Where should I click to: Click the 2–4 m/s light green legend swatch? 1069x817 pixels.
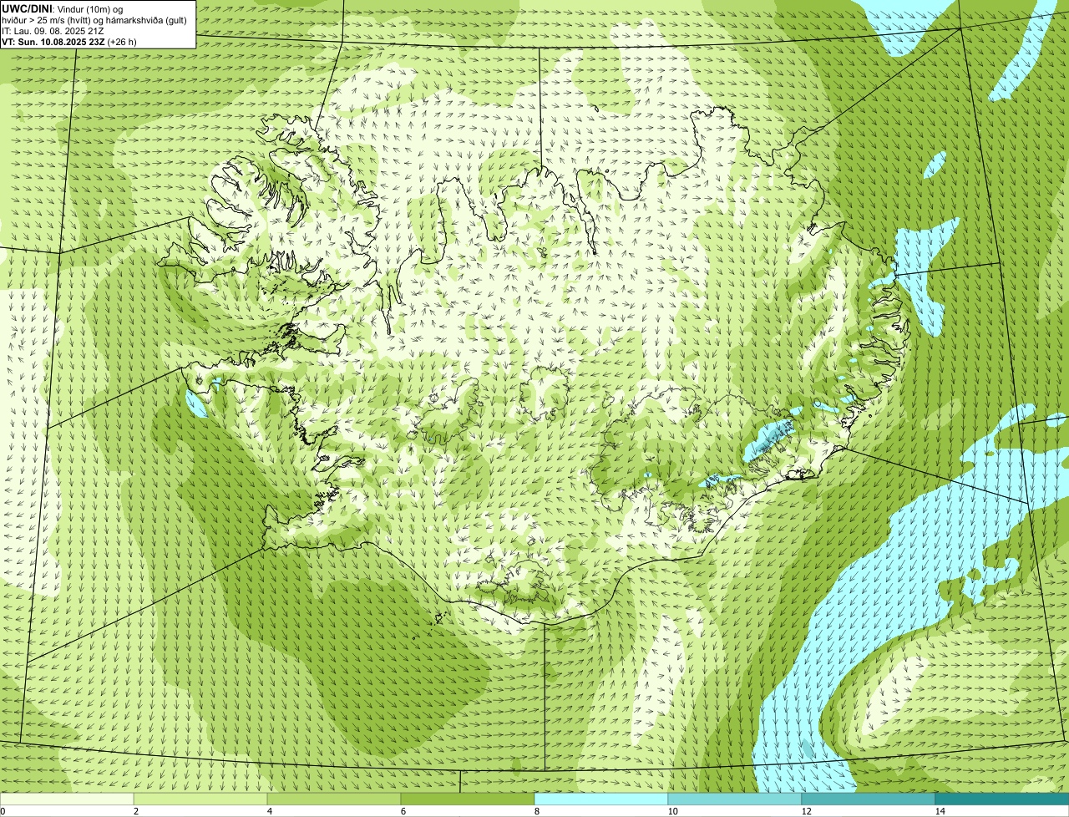(200, 799)
